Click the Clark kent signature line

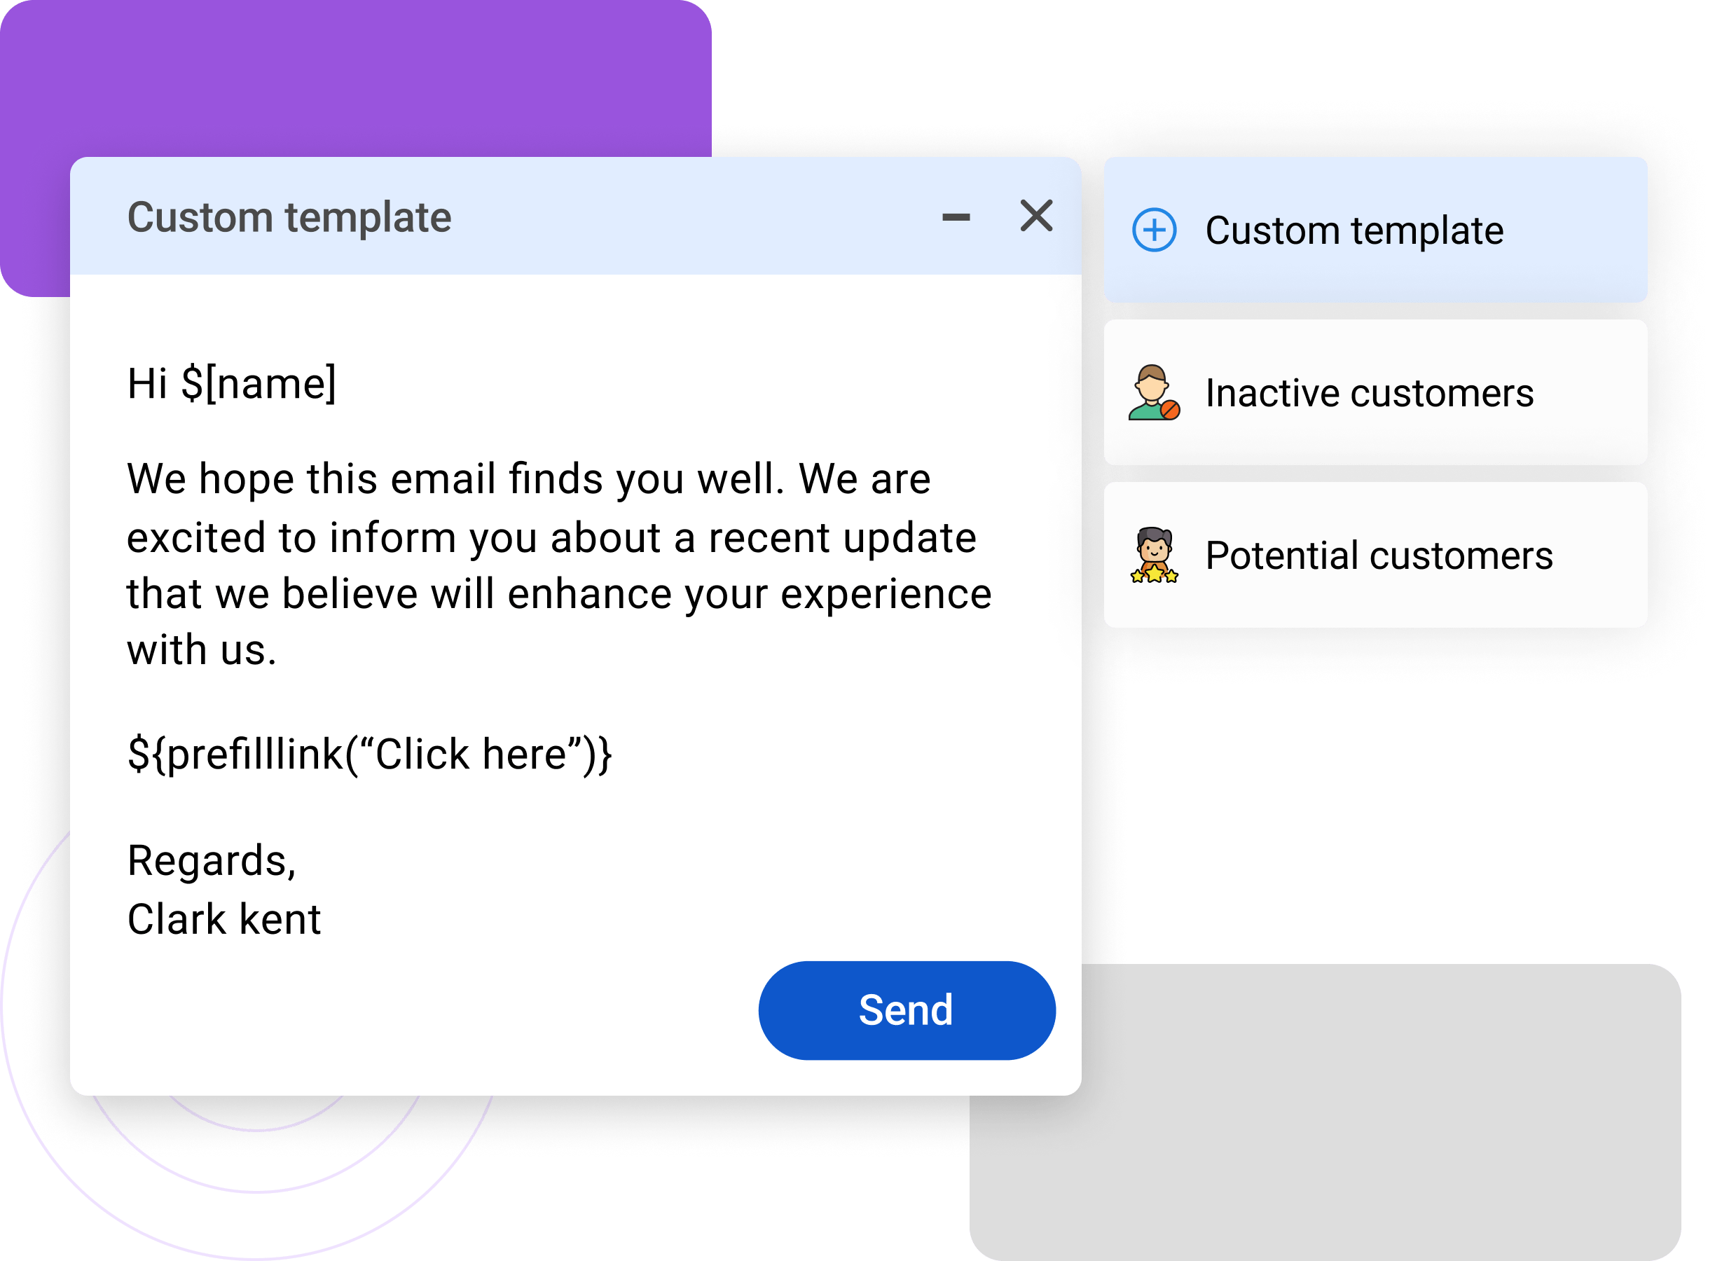coord(226,919)
